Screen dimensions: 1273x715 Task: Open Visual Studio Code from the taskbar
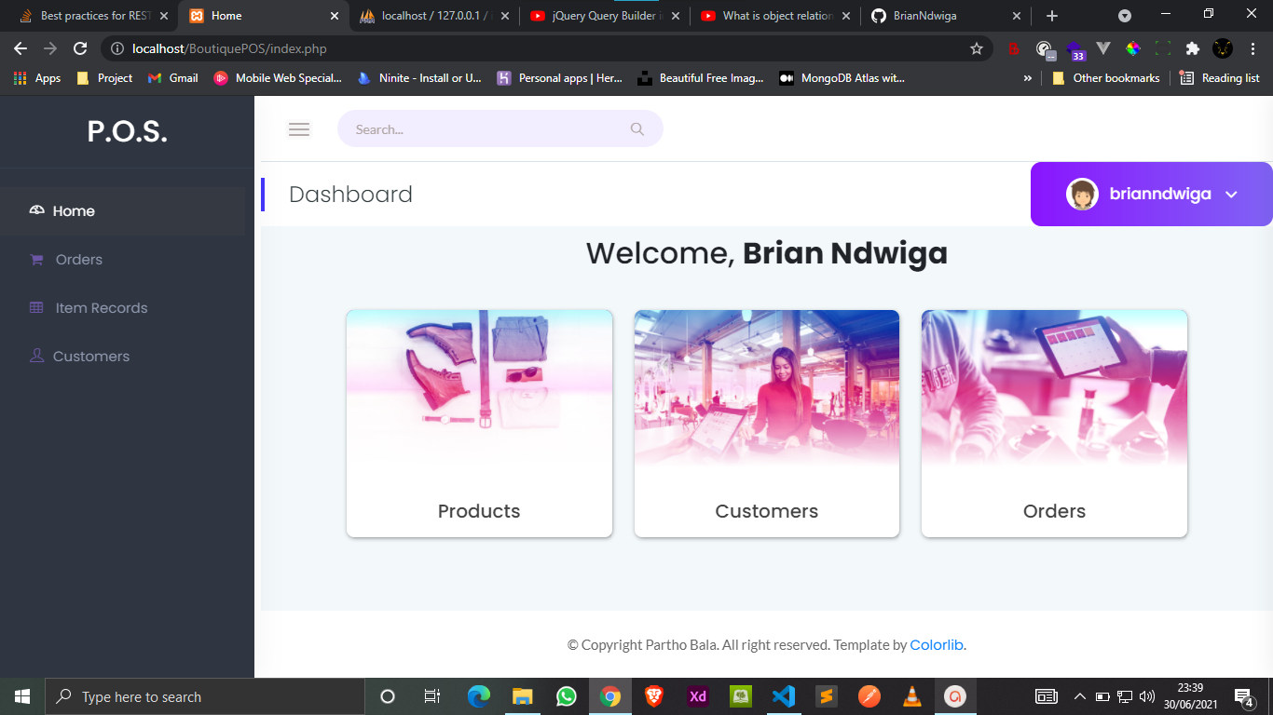[784, 696]
